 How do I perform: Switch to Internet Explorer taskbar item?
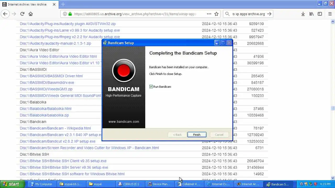219,184
